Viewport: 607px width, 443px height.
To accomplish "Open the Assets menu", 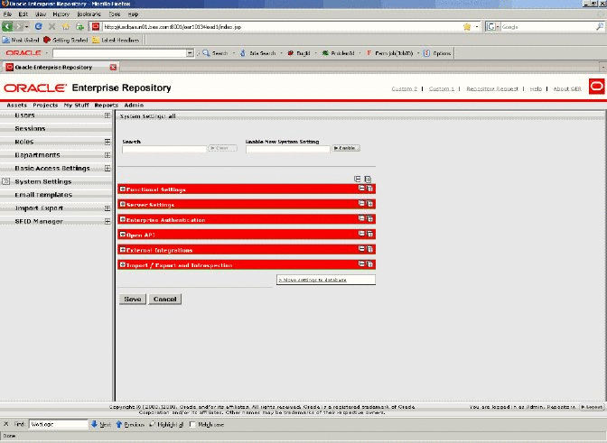I will point(16,106).
